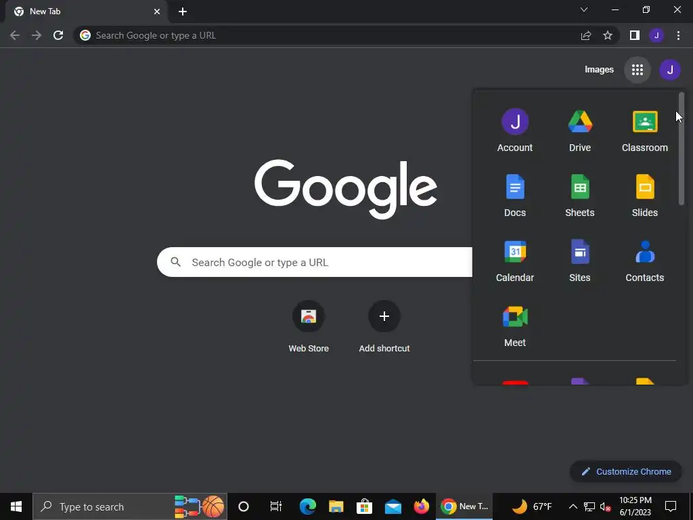This screenshot has width=693, height=520.
Task: Go back to previous page
Action: (15, 35)
